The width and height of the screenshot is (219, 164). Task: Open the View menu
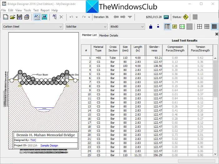[x=18, y=10]
